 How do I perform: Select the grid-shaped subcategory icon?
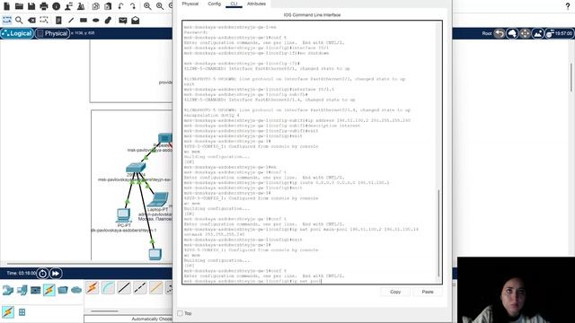pyautogui.click(x=22, y=312)
